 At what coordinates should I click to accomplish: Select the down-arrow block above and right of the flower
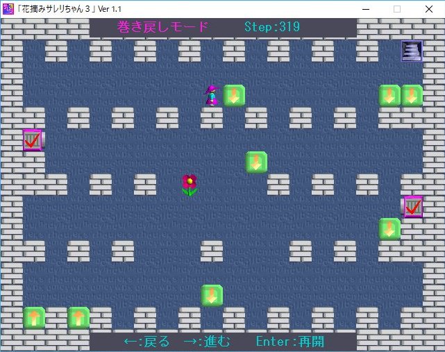256,162
